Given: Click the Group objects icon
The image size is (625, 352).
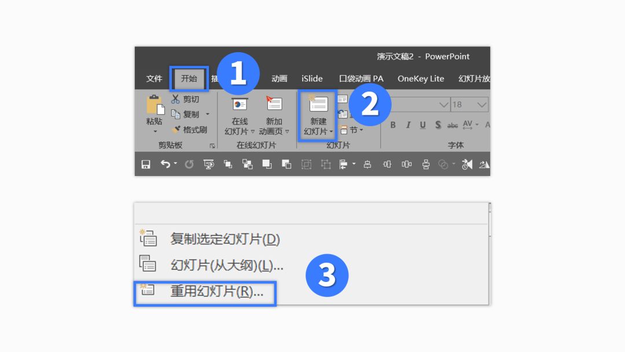Looking at the screenshot, I should (x=306, y=164).
